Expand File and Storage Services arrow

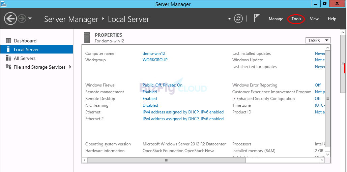(70, 67)
